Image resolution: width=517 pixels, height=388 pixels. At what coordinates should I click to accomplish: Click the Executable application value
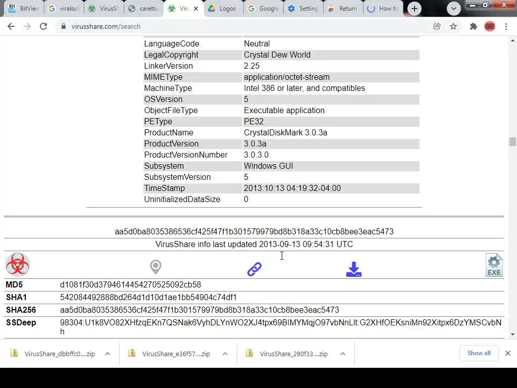(284, 110)
